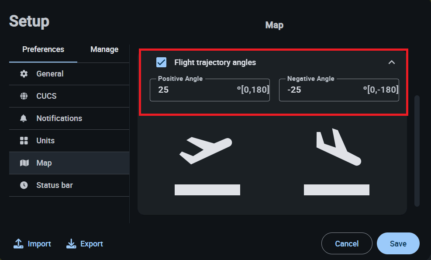
Task: Switch to the Manage tab
Action: coord(104,49)
